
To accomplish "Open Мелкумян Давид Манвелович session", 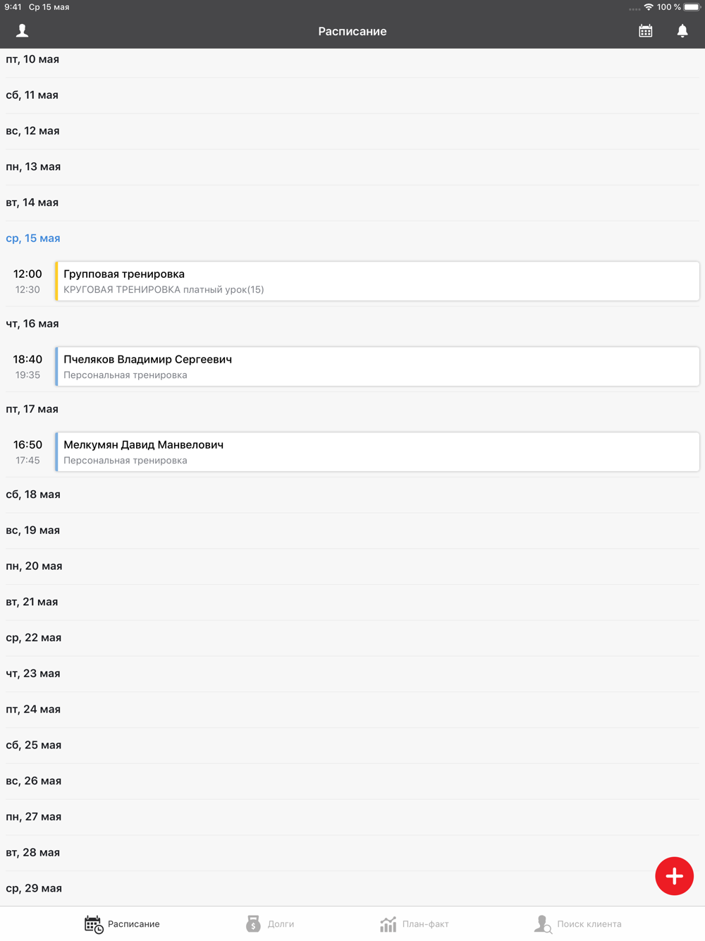I will pos(378,452).
